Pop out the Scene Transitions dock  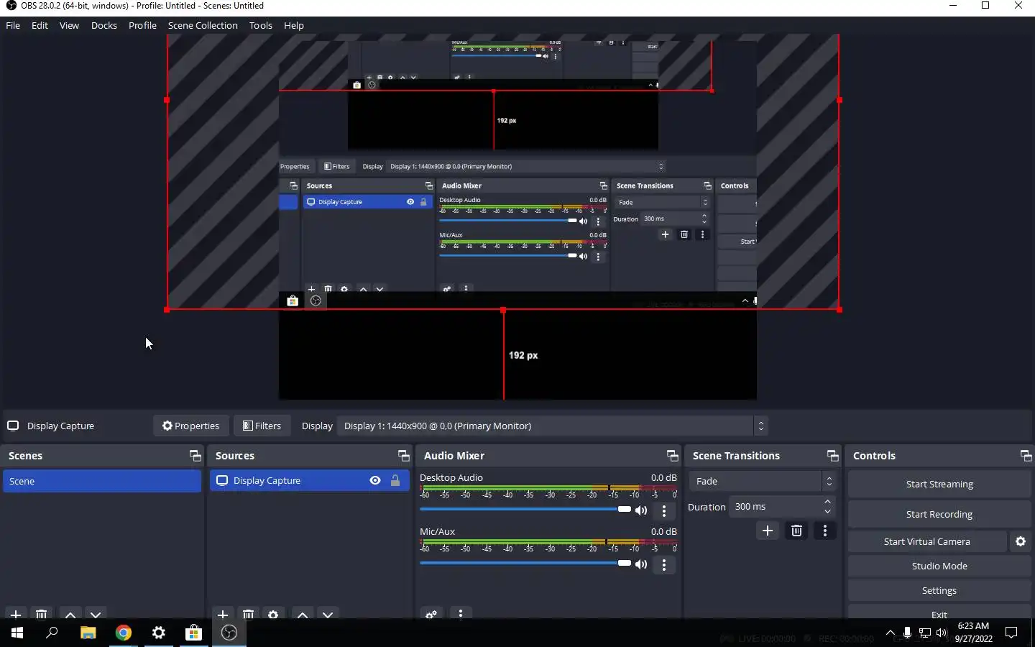click(x=832, y=456)
